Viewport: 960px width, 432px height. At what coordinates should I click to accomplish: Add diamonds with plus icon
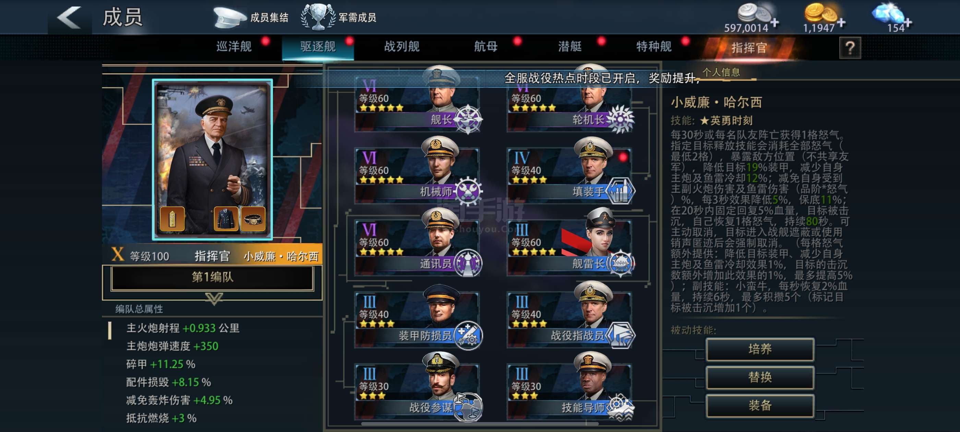pos(908,22)
